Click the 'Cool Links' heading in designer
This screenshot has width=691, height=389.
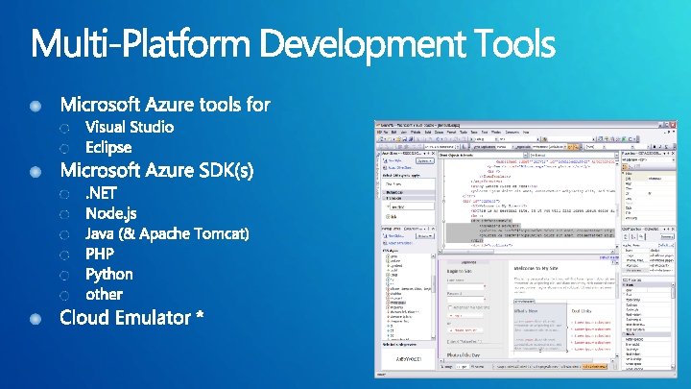click(582, 311)
